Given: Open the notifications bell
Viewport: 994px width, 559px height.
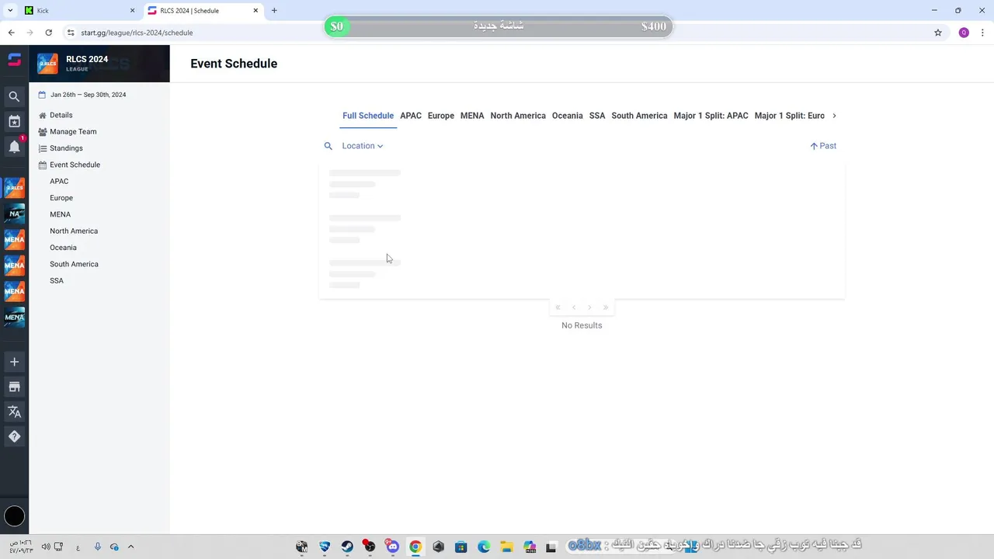Looking at the screenshot, I should pyautogui.click(x=14, y=146).
